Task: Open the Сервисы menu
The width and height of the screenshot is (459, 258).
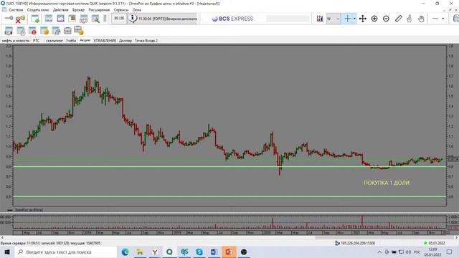Action: pos(121,10)
